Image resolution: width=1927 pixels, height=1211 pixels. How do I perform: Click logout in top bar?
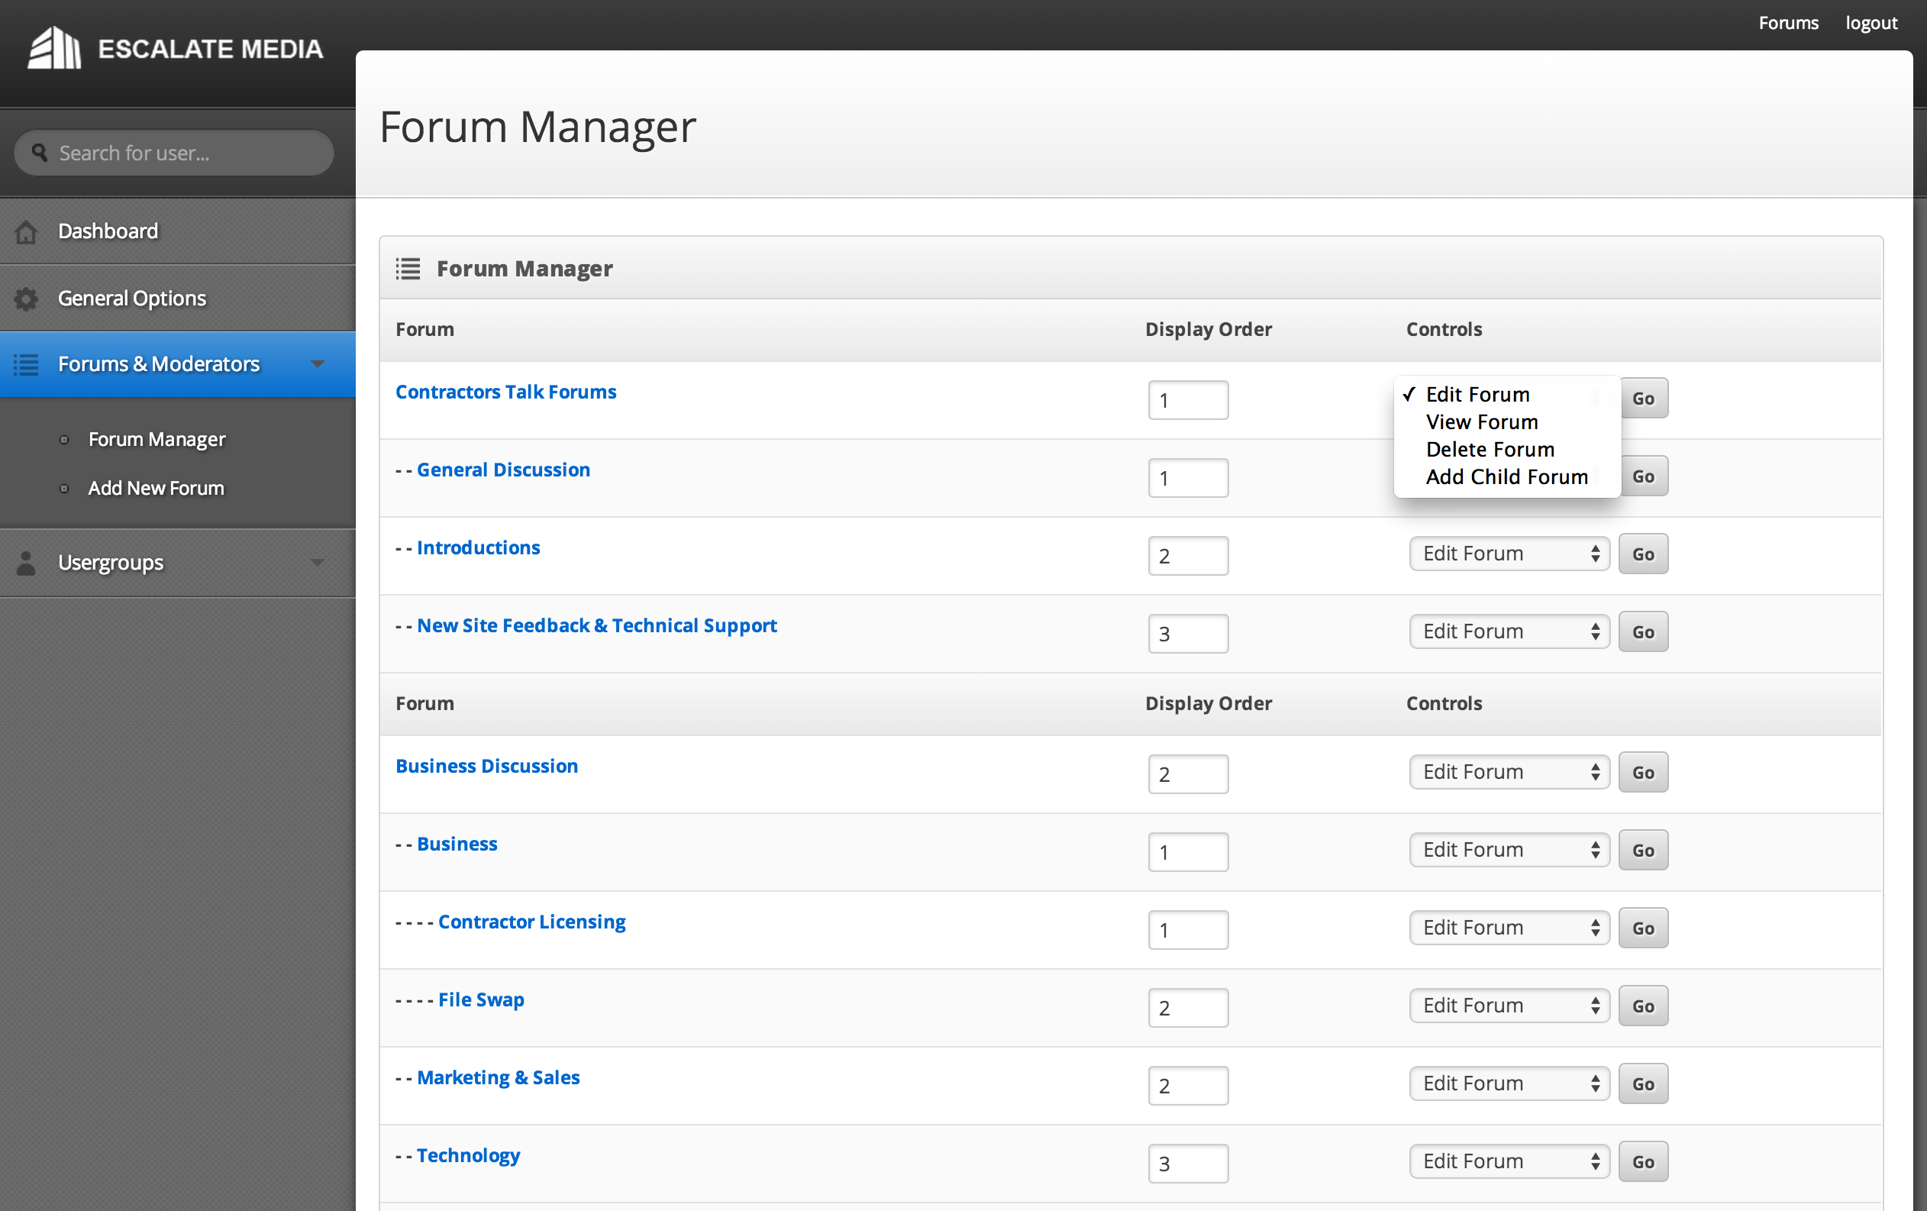[1871, 22]
